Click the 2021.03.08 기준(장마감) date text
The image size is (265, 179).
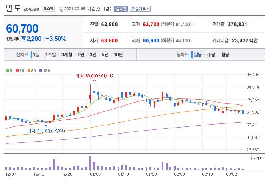coord(88,9)
